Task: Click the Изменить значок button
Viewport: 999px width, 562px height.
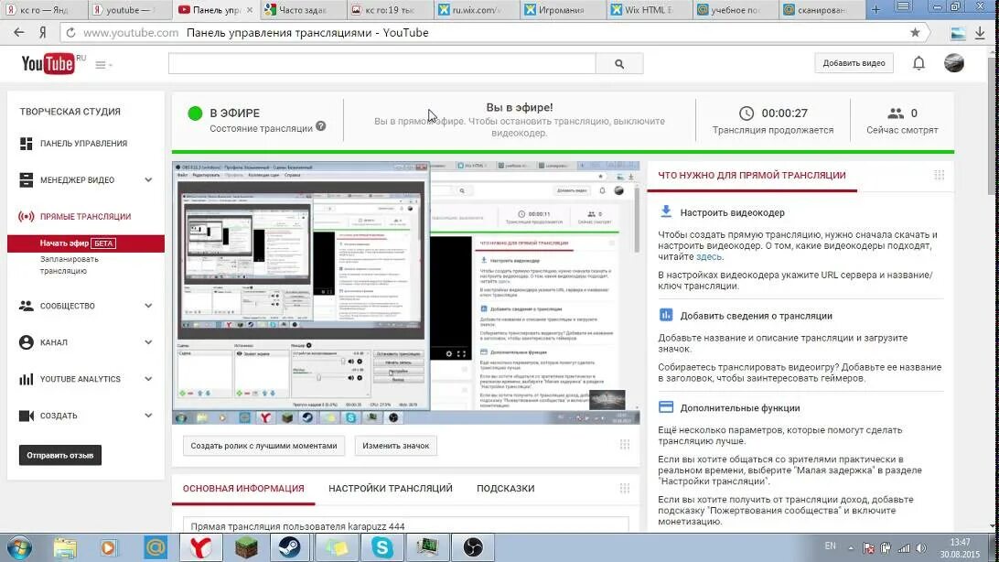Action: (x=395, y=446)
